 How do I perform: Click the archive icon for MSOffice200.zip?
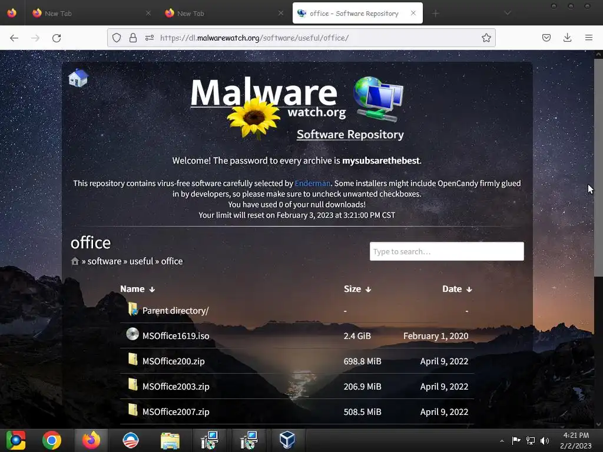[x=132, y=360]
